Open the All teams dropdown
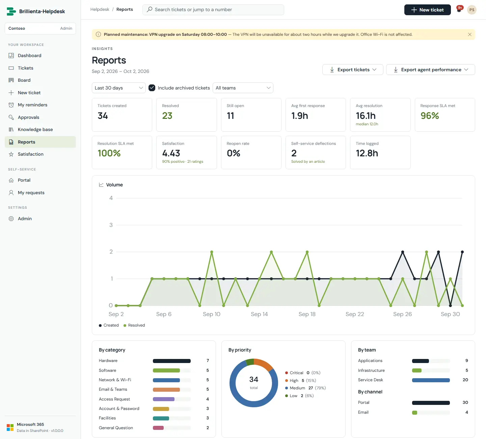The height and width of the screenshot is (439, 486). click(243, 88)
